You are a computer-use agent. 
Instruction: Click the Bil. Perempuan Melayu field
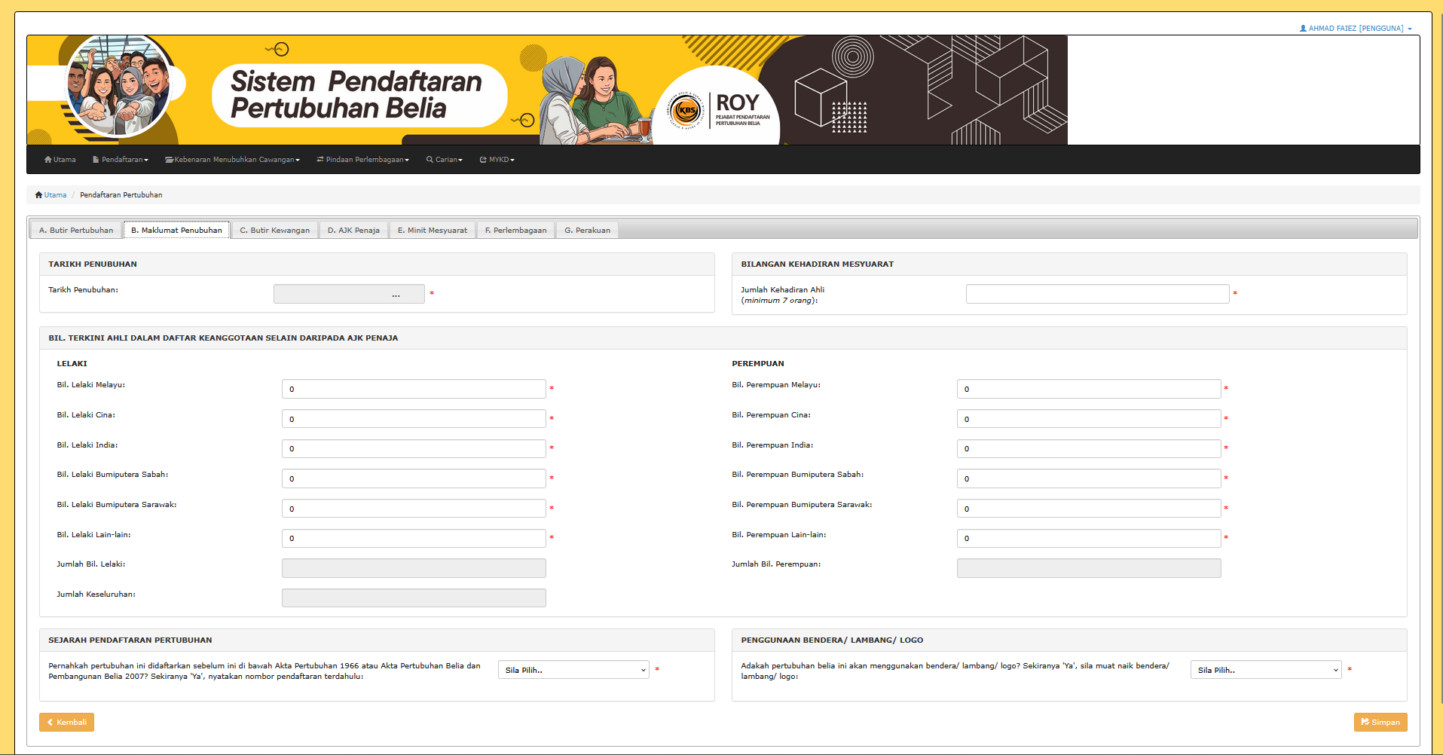[1089, 389]
